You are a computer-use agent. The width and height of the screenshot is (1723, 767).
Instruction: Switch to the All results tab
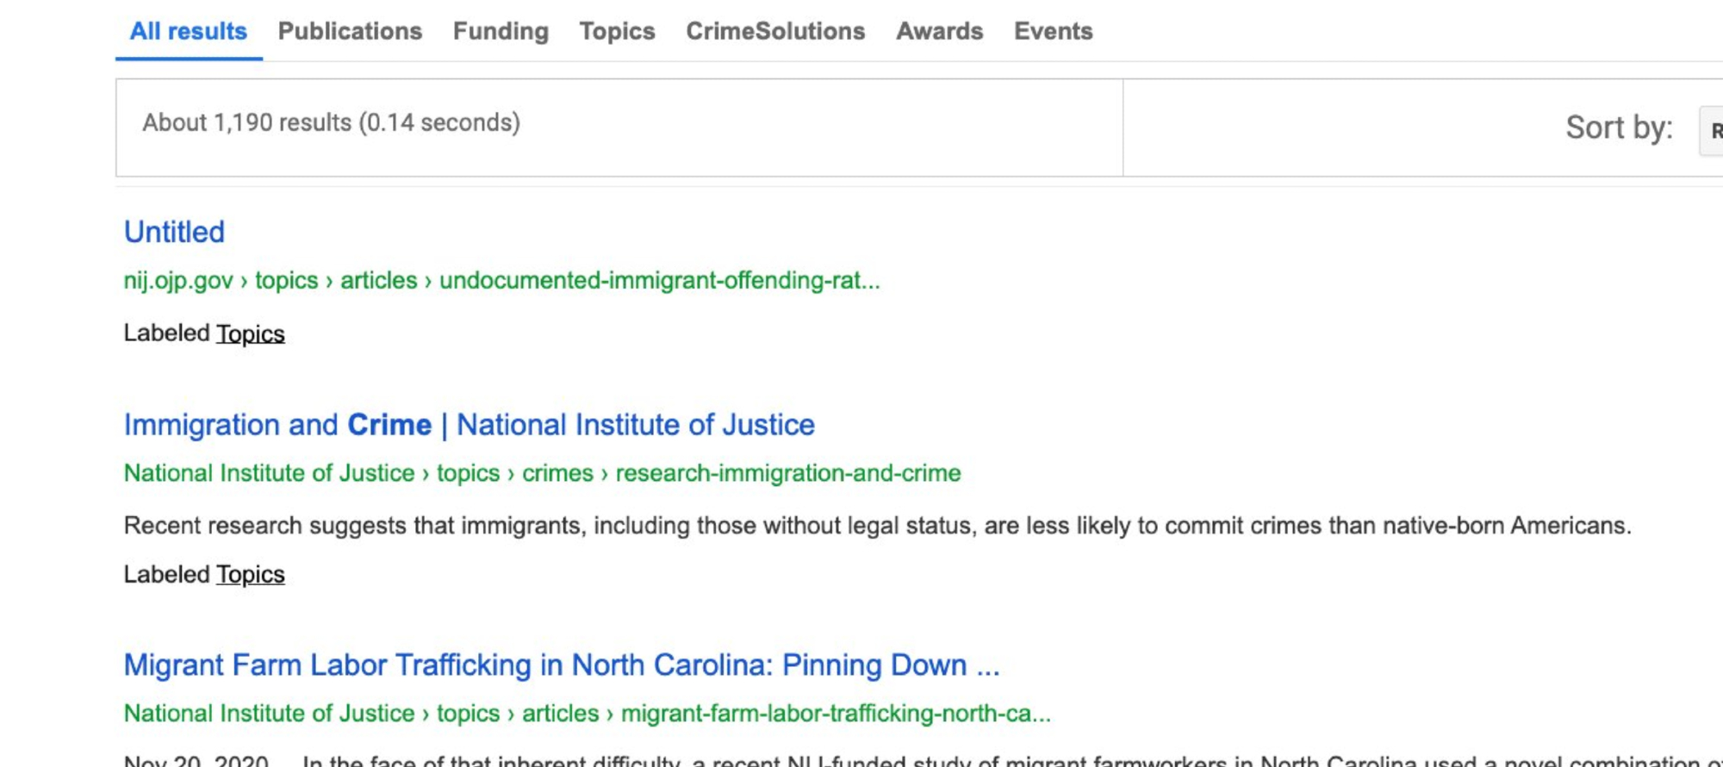click(x=188, y=31)
